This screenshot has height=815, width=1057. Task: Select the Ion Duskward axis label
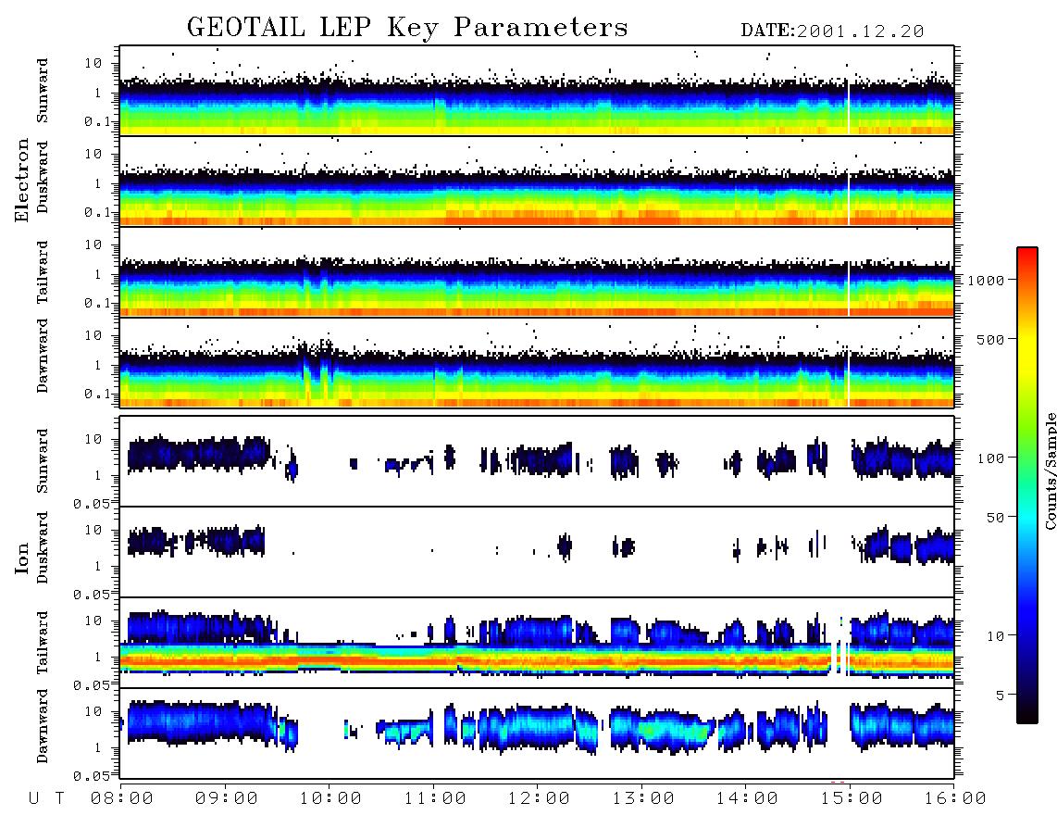[43, 548]
